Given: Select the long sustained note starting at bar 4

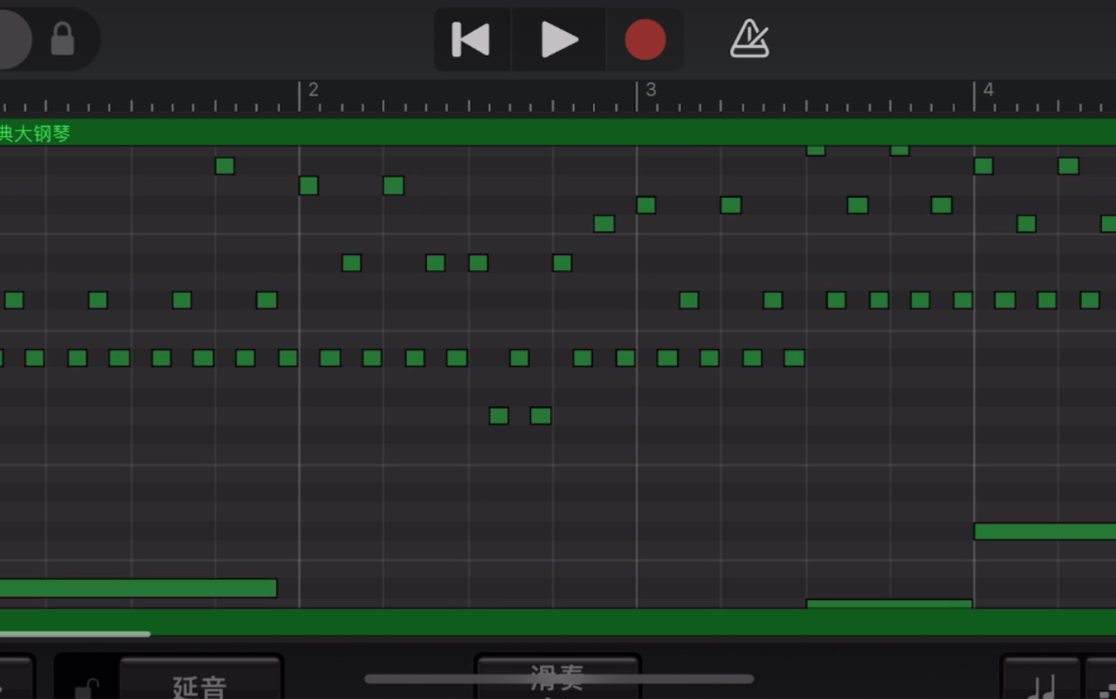Looking at the screenshot, I should click(1045, 531).
